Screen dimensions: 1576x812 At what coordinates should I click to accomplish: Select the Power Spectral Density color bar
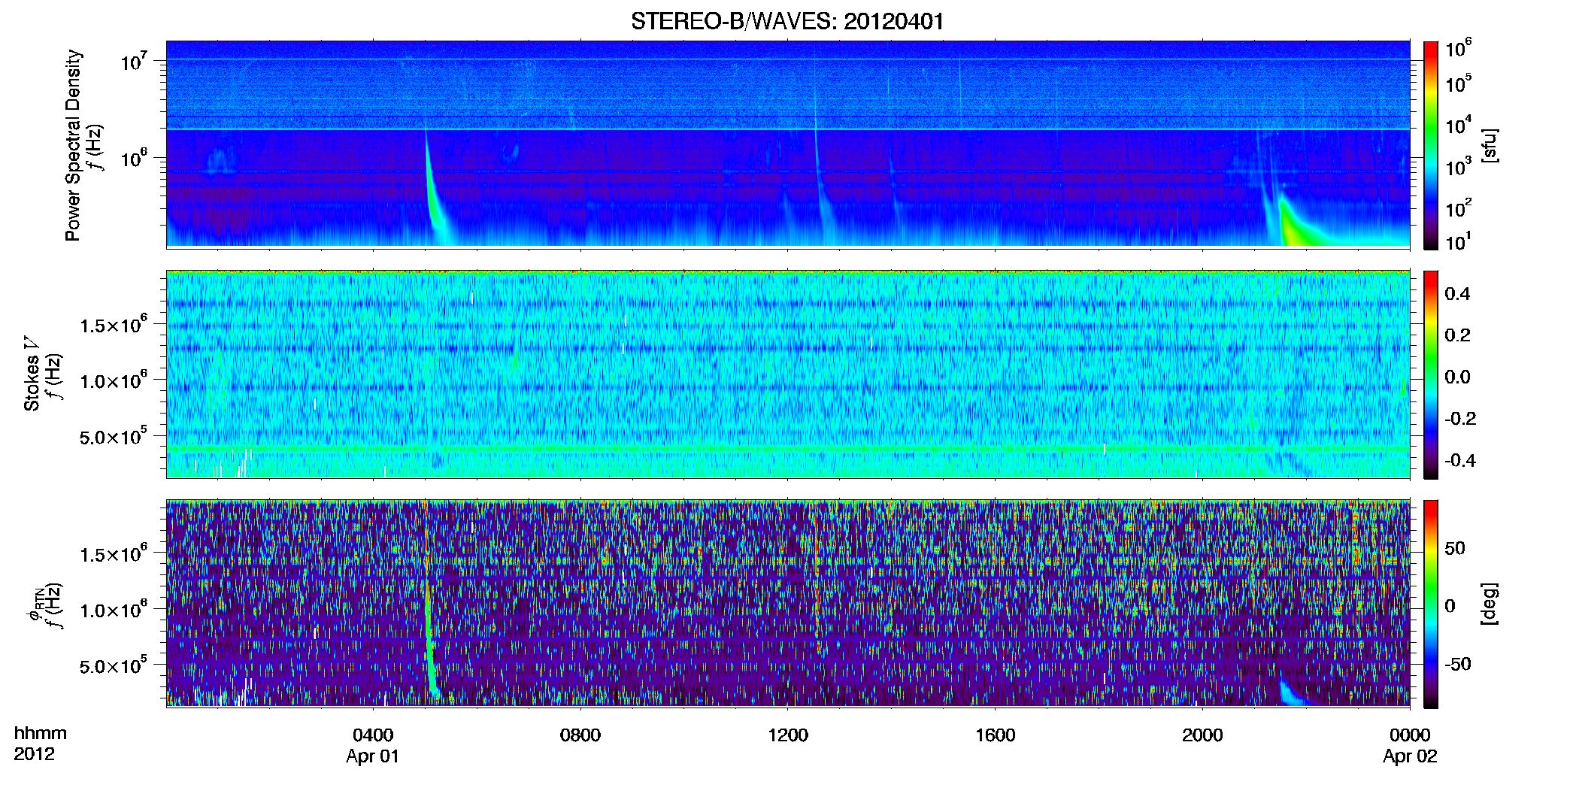click(x=1431, y=145)
